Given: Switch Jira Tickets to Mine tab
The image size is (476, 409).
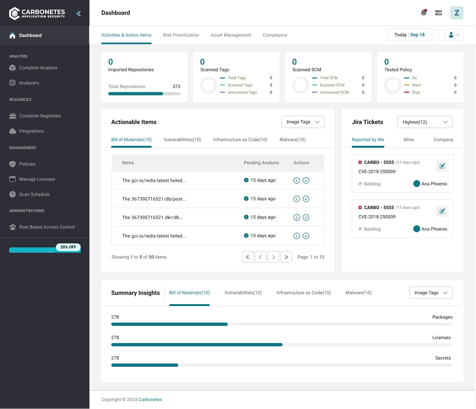Looking at the screenshot, I should [408, 140].
